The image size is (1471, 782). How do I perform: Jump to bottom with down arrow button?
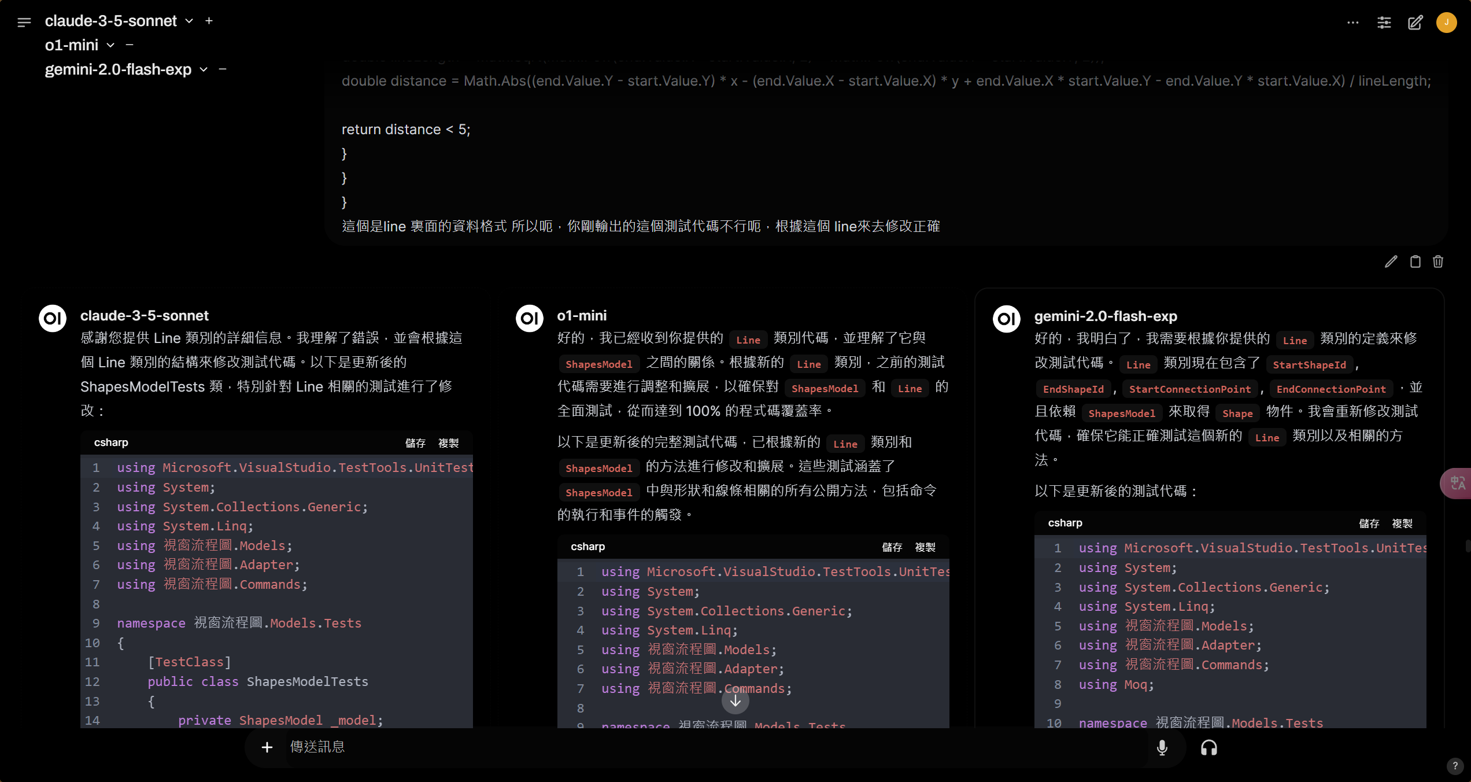[735, 701]
